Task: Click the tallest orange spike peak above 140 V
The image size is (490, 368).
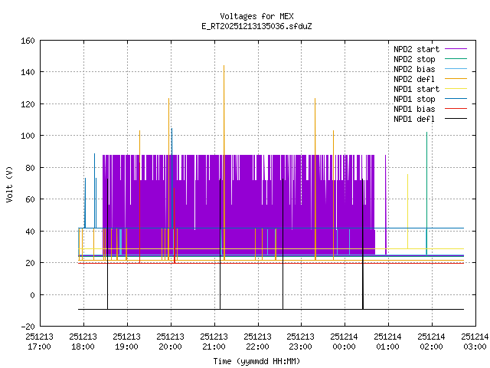Action: pos(224,67)
